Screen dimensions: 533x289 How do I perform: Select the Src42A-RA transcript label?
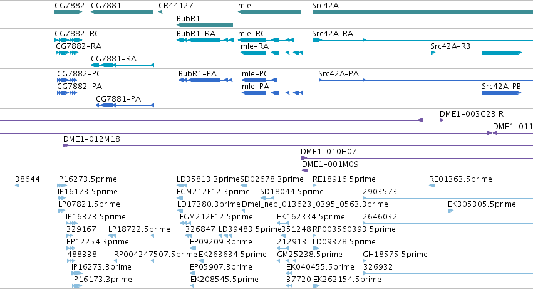click(x=333, y=34)
